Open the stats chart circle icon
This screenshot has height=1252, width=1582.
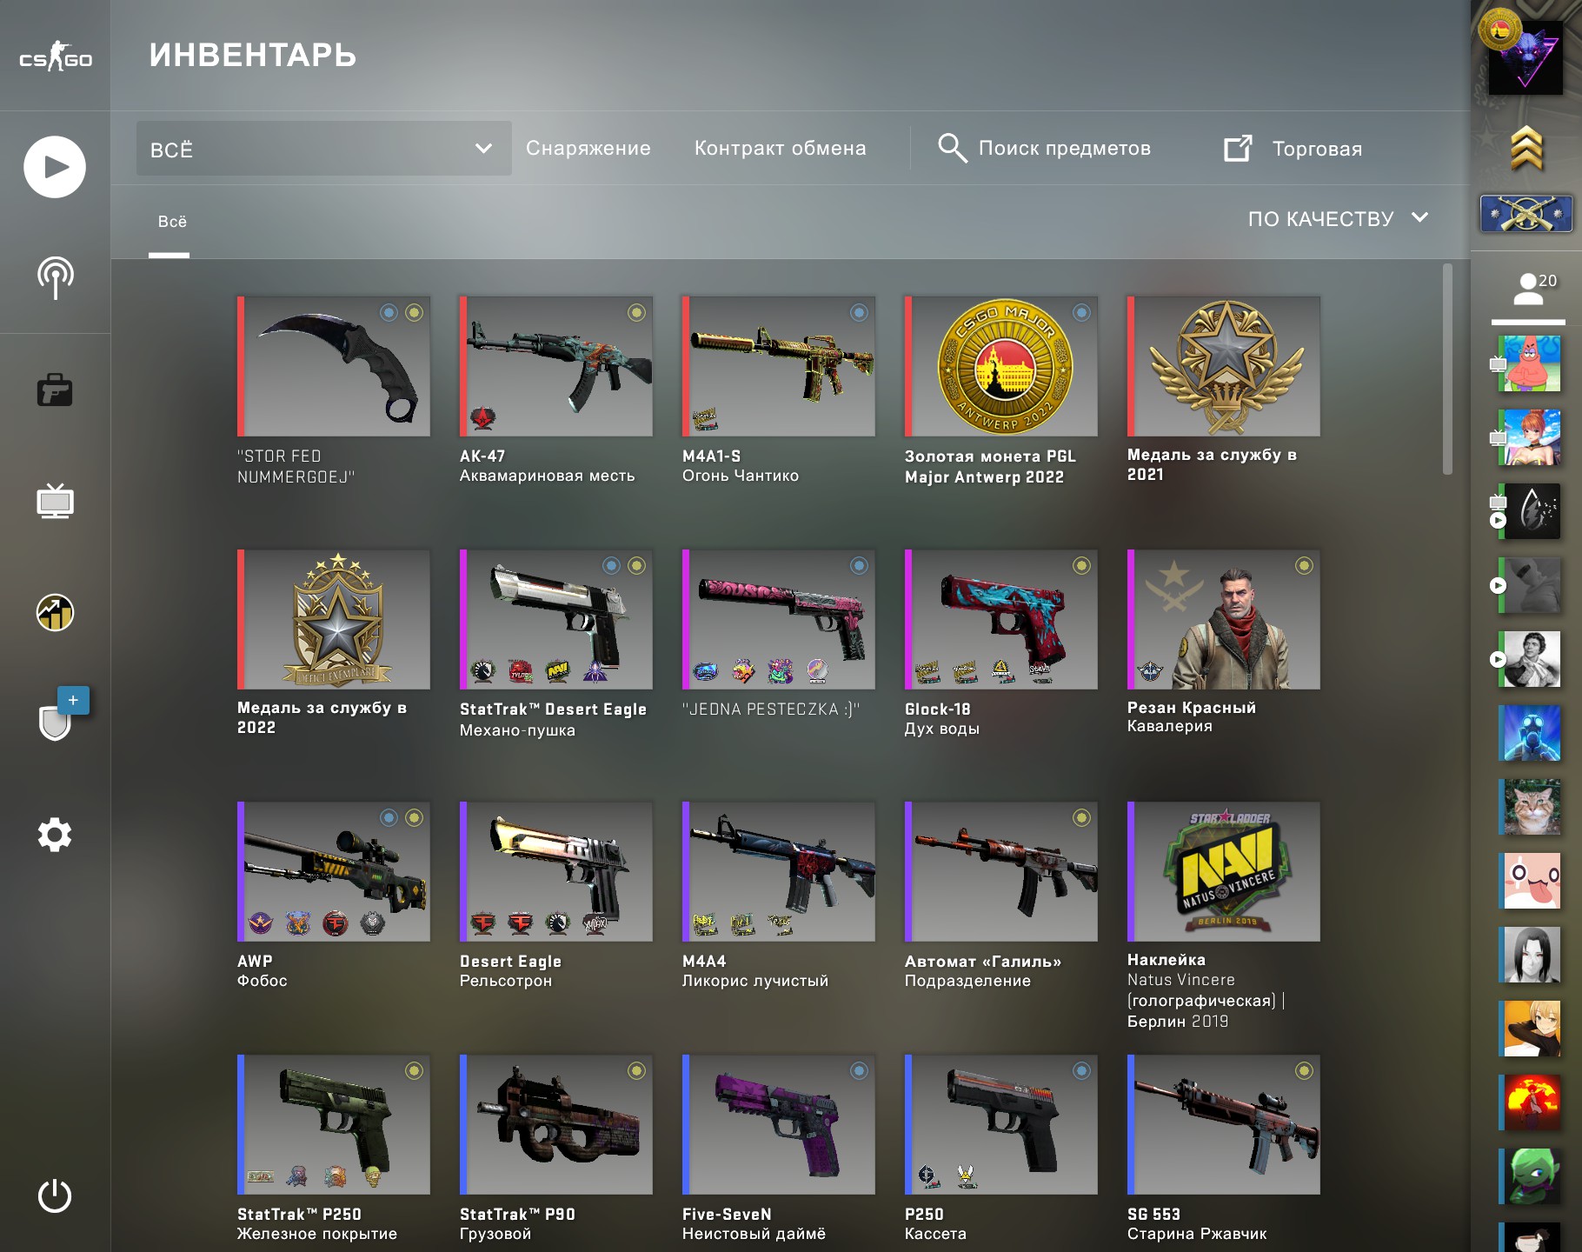click(x=55, y=612)
